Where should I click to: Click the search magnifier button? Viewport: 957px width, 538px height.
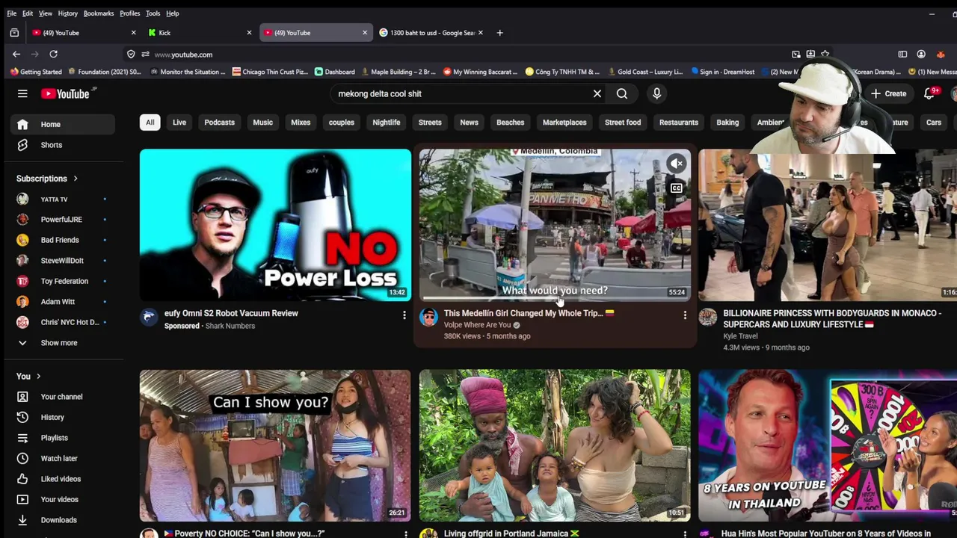click(622, 93)
